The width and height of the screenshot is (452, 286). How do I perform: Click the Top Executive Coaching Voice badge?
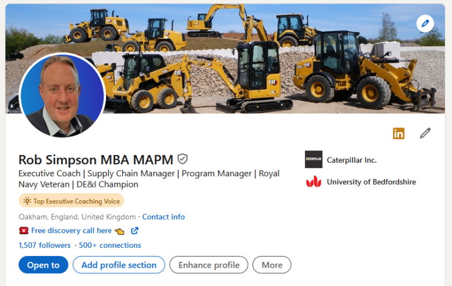tap(71, 200)
